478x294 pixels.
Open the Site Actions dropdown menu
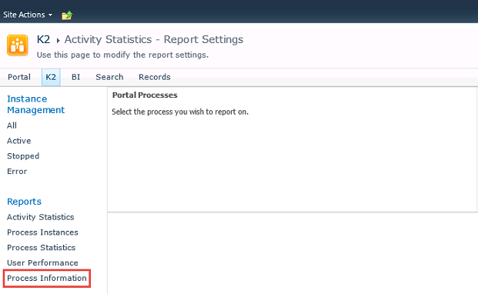[28, 15]
